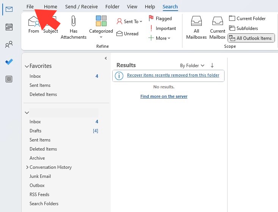Set scope to All Mailboxes
Image resolution: width=278 pixels, height=212 pixels.
[x=196, y=27]
